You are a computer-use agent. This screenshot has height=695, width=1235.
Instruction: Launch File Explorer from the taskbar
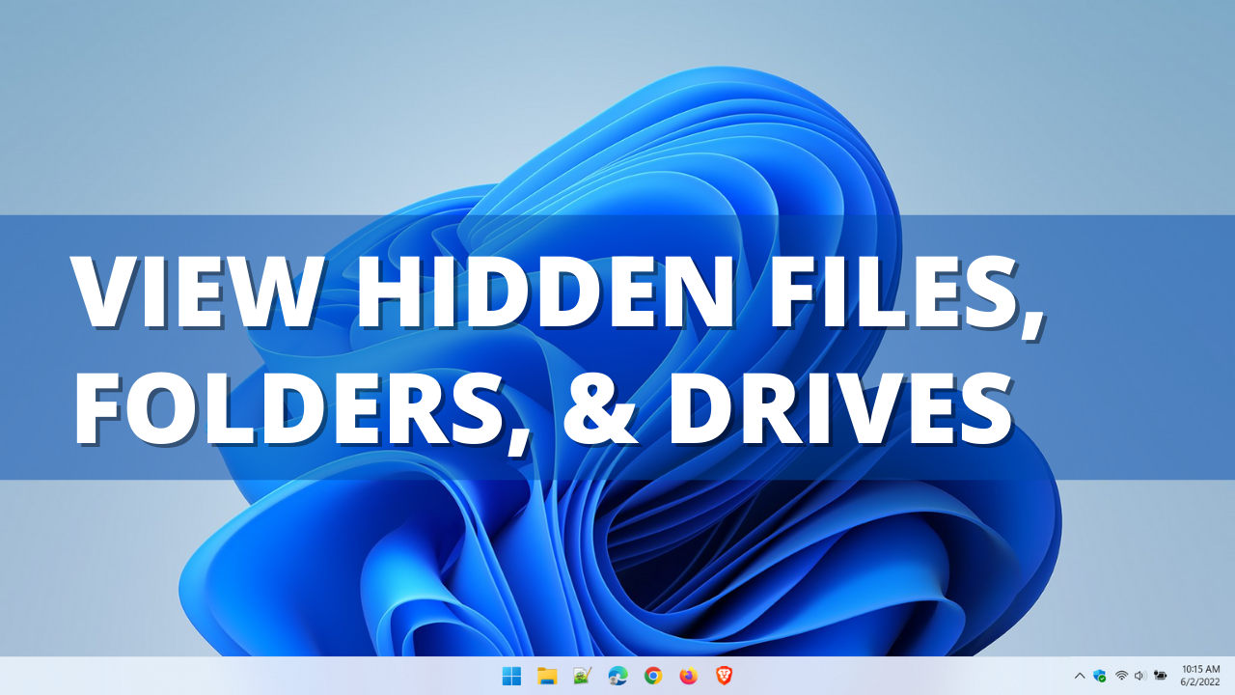tap(547, 676)
